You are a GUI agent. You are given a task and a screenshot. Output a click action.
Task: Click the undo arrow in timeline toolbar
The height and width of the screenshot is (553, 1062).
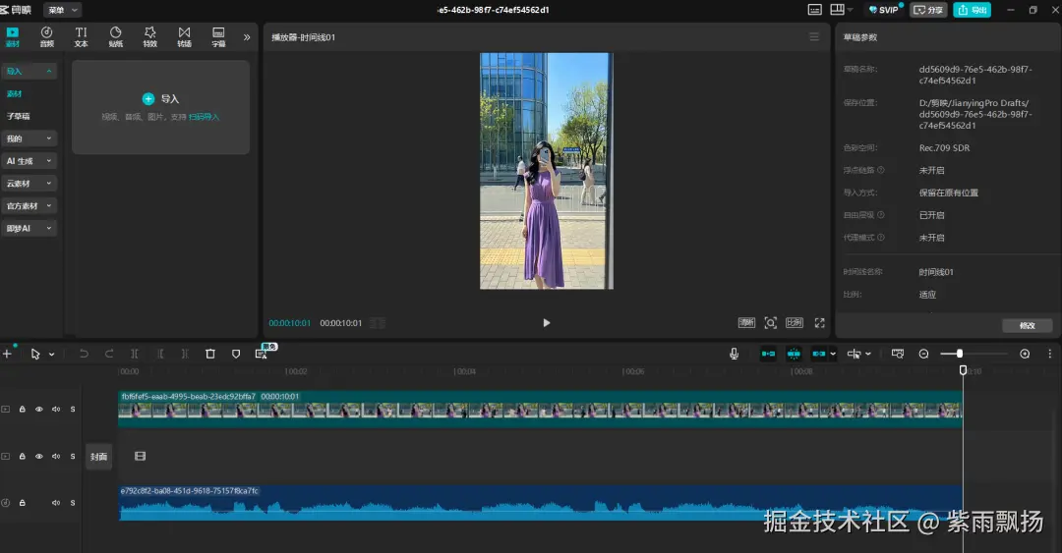(84, 354)
